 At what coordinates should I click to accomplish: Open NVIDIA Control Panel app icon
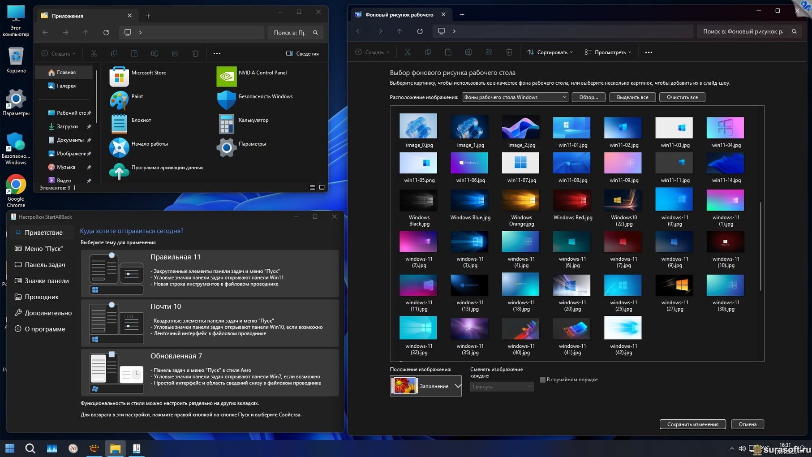pyautogui.click(x=227, y=76)
